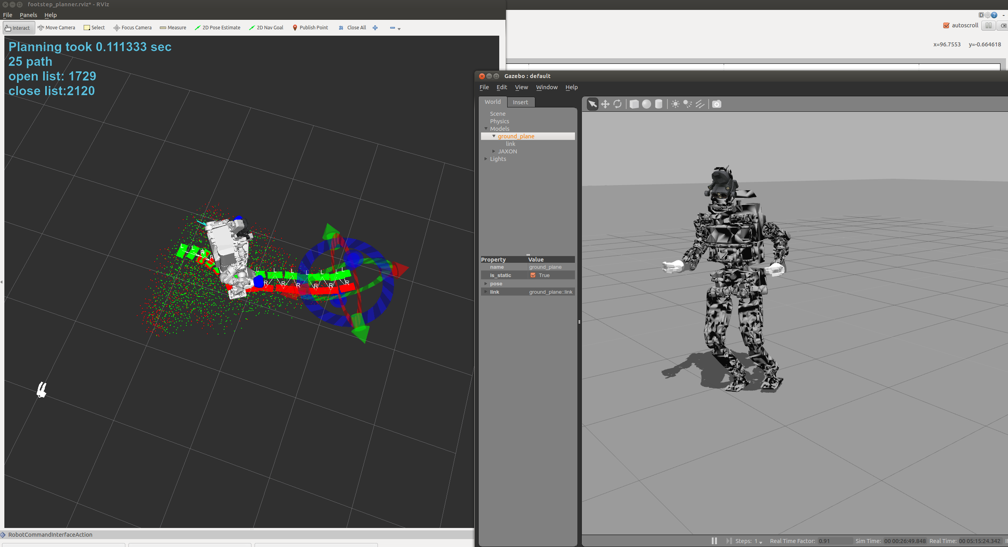Select the Gazebo rotate mode tool
The width and height of the screenshot is (1008, 547).
click(617, 104)
